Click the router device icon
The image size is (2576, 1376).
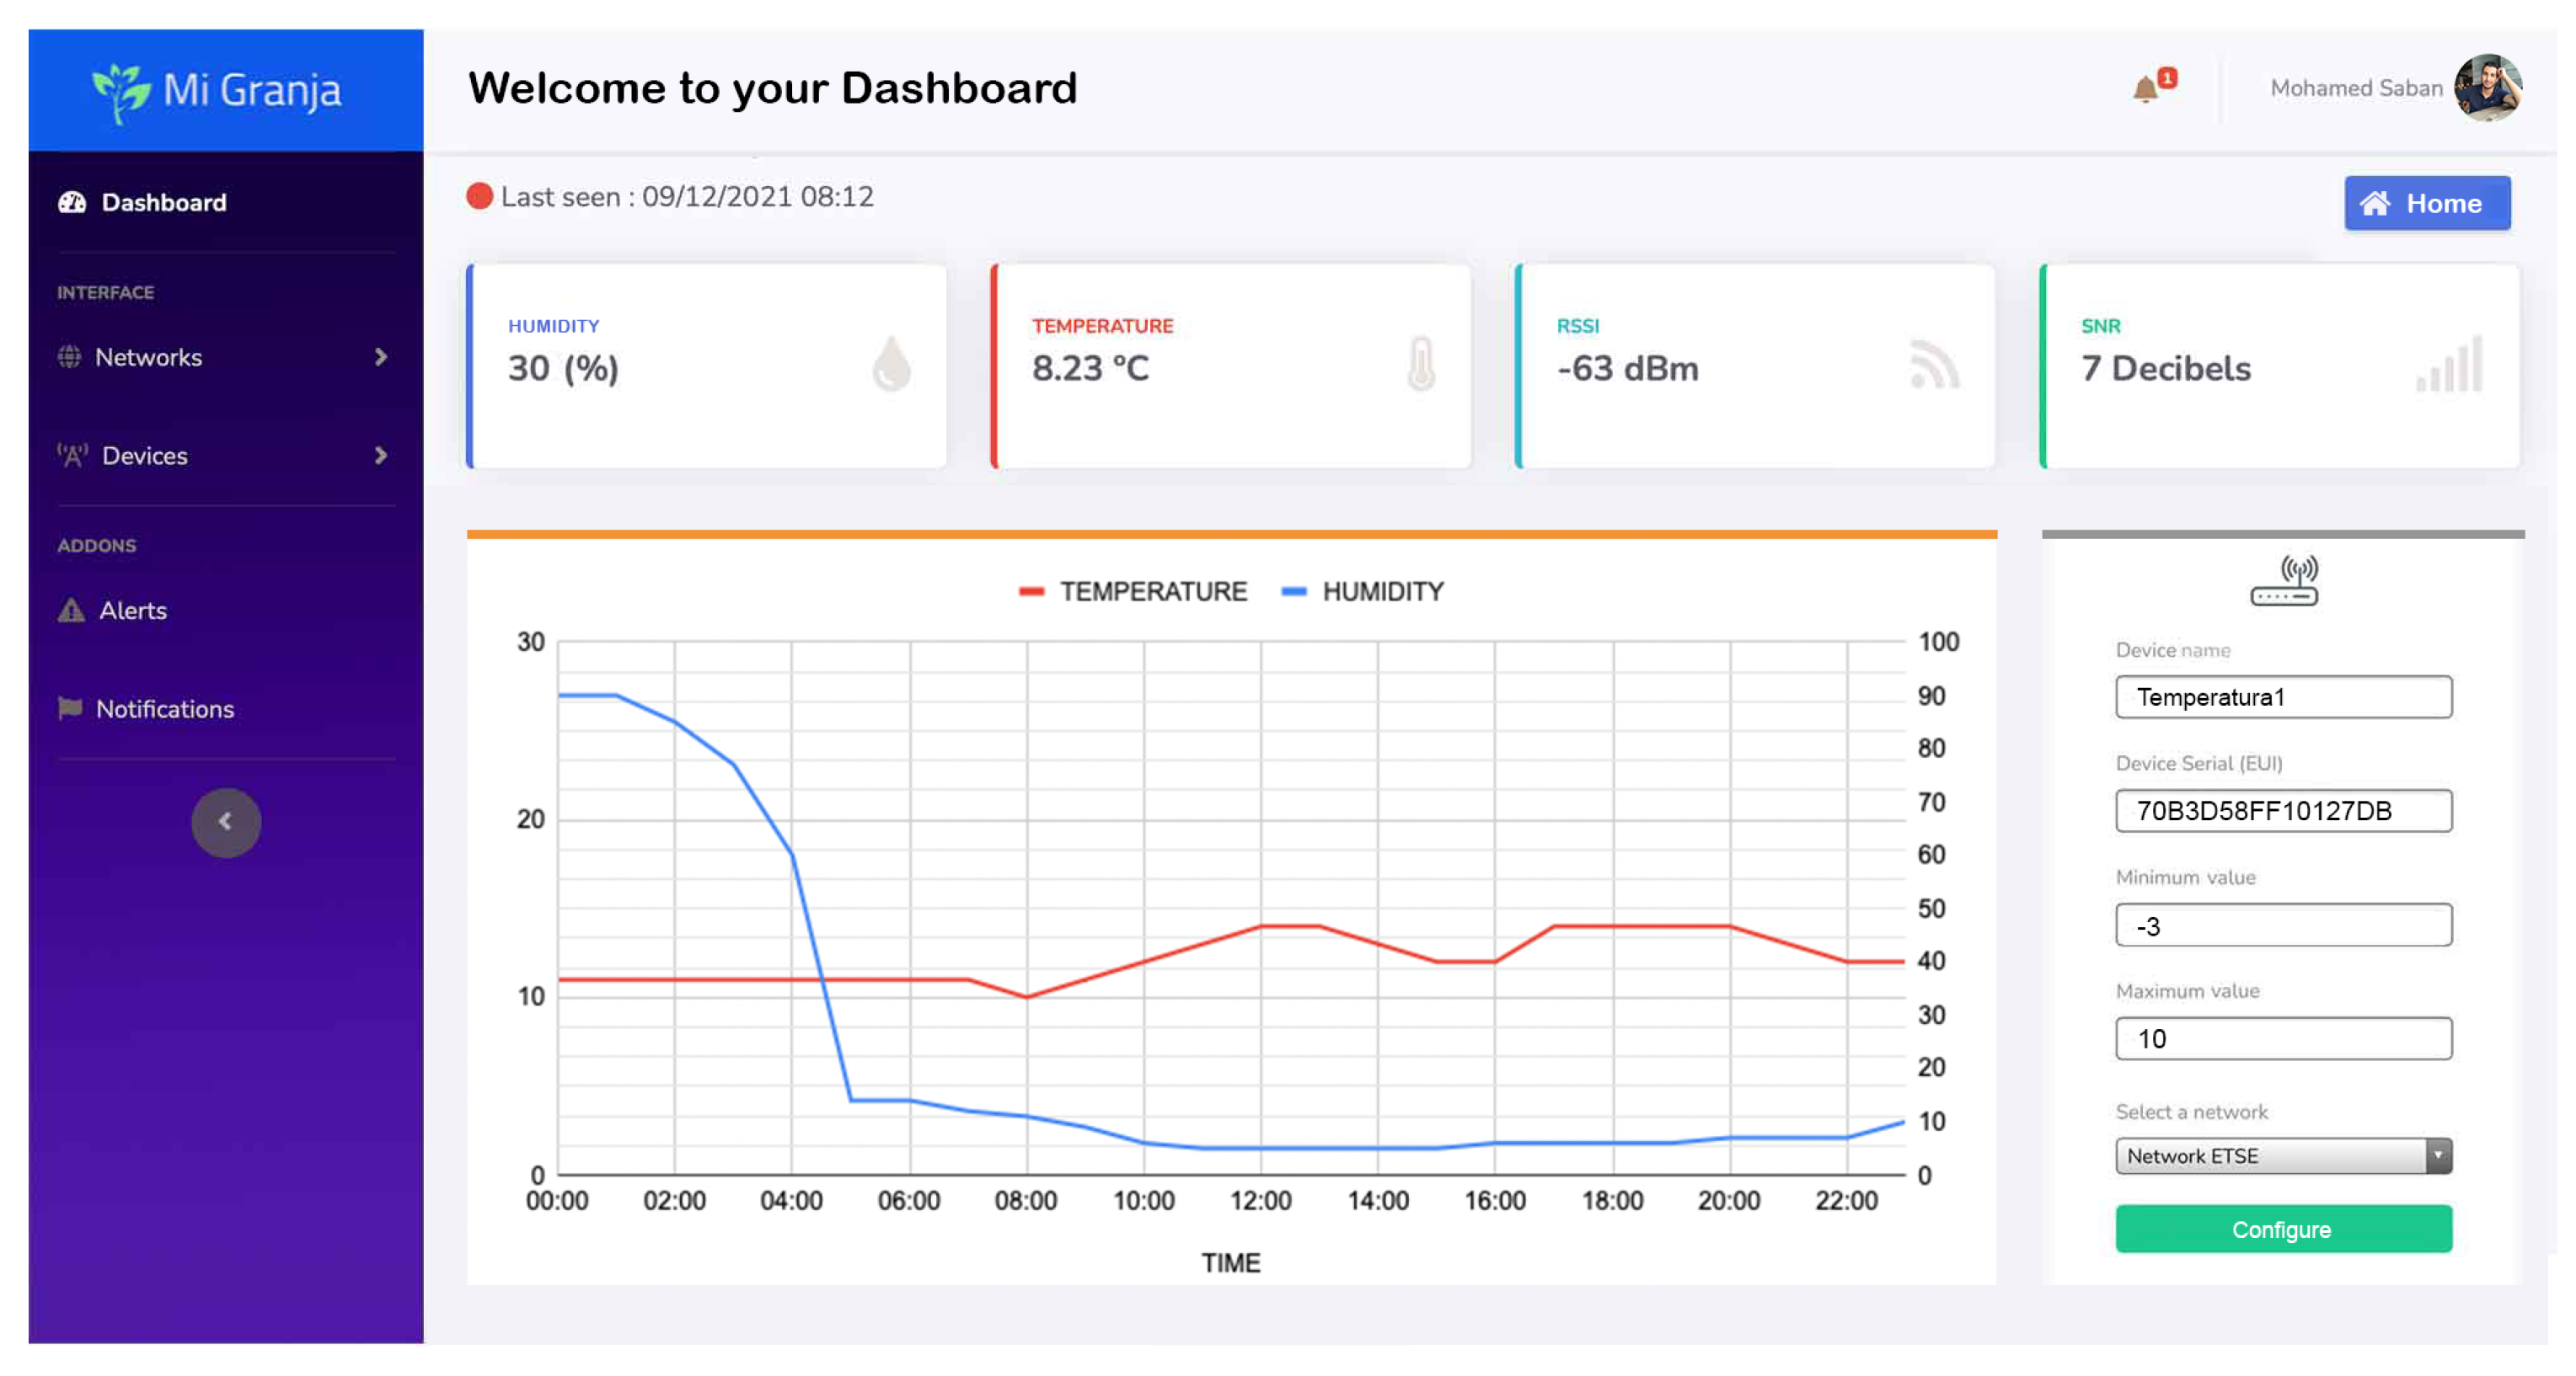point(2284,580)
